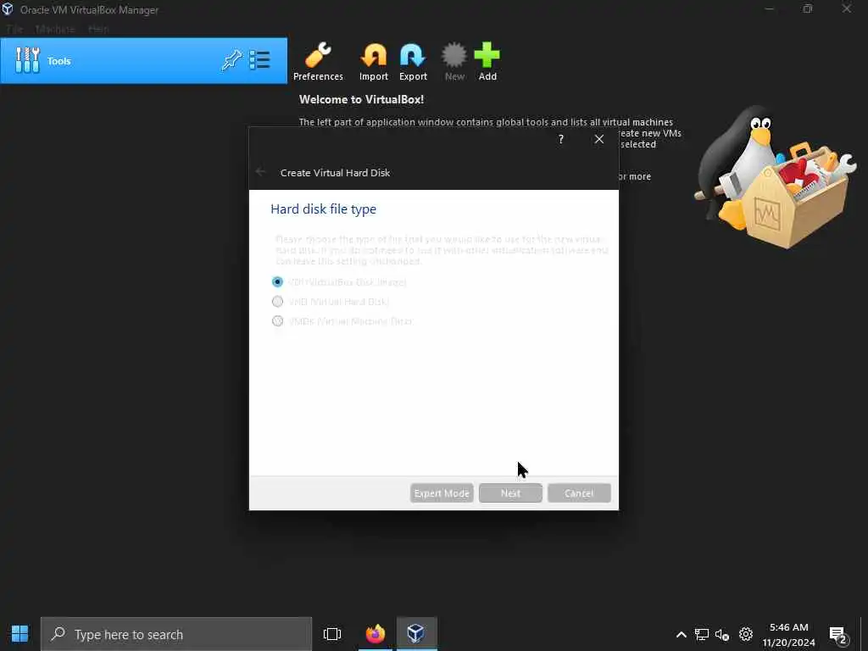This screenshot has height=651, width=868.
Task: Open the File menu
Action: (14, 29)
